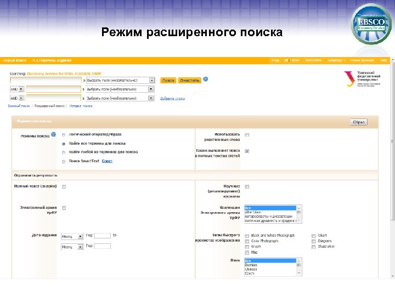The height and width of the screenshot is (296, 395).
Task: Click the second search term input field
Action: pyautogui.click(x=53, y=89)
